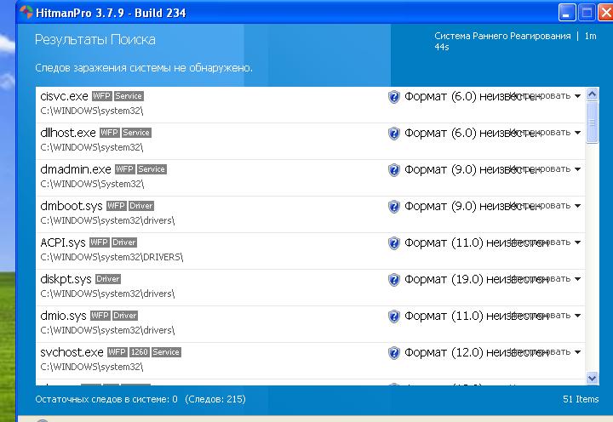Select the dmio.sys file name

(x=63, y=316)
